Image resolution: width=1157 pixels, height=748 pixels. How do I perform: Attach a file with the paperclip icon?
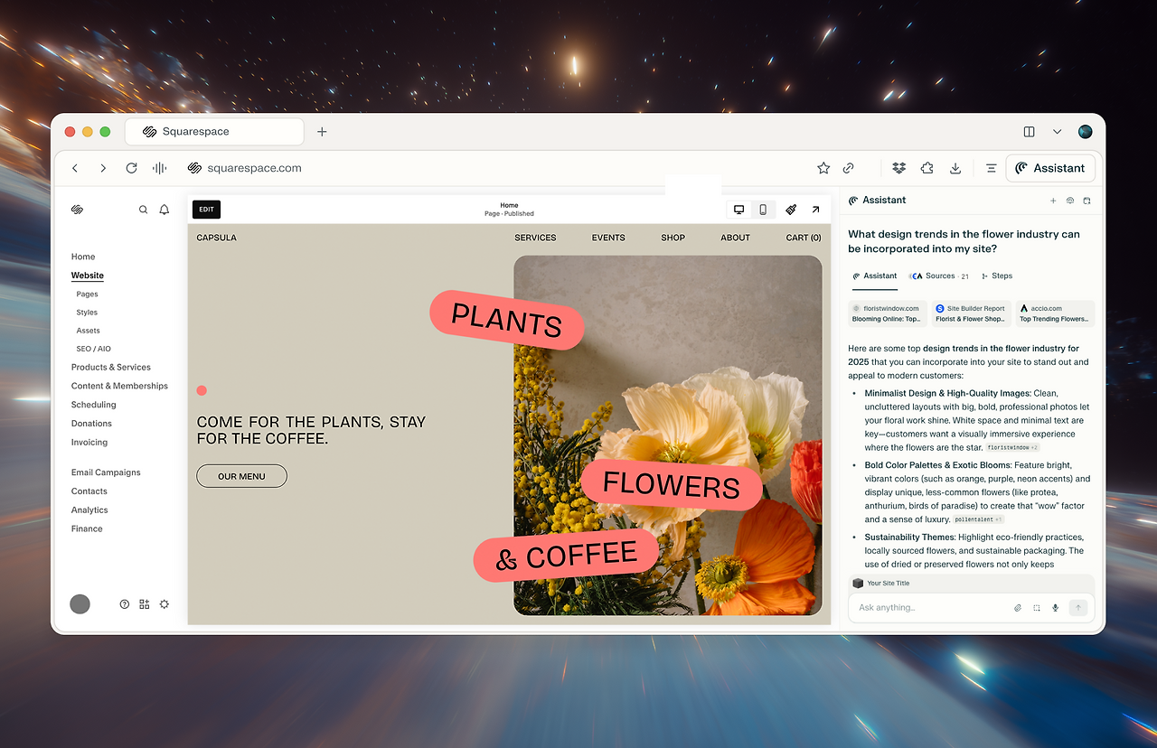[x=1017, y=607]
